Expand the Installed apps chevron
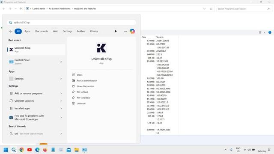 61,108
